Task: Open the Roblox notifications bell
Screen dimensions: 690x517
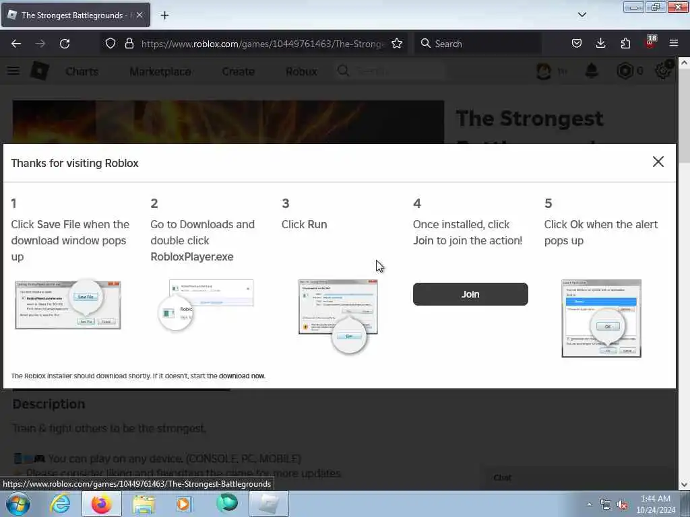Action: [x=592, y=71]
